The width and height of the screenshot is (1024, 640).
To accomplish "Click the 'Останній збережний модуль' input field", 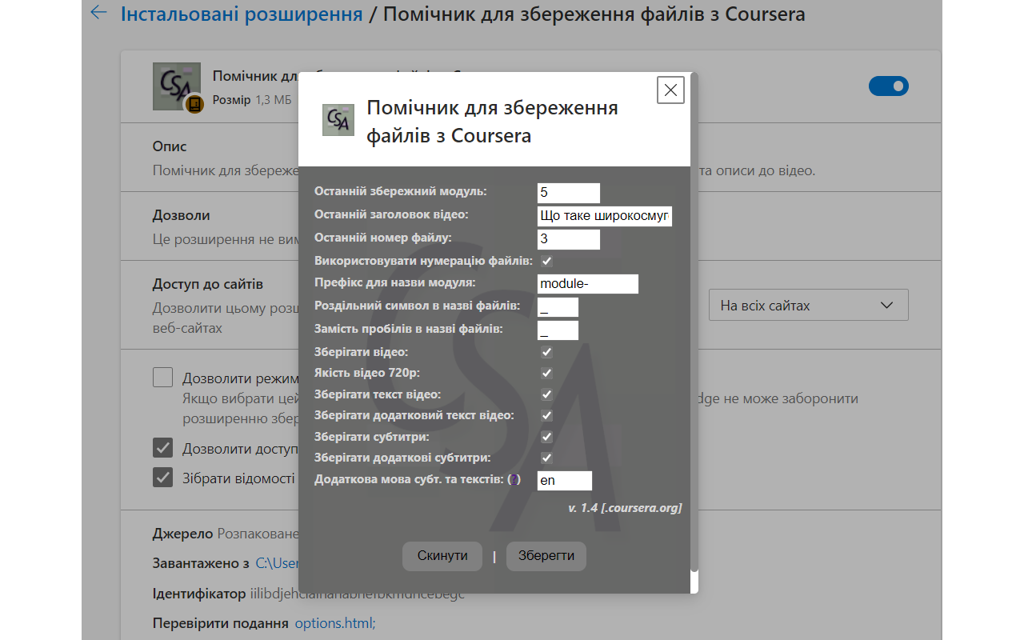I will click(x=569, y=193).
